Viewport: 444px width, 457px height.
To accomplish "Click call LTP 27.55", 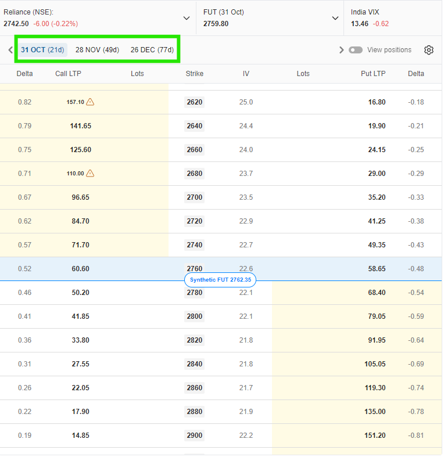I will [81, 364].
